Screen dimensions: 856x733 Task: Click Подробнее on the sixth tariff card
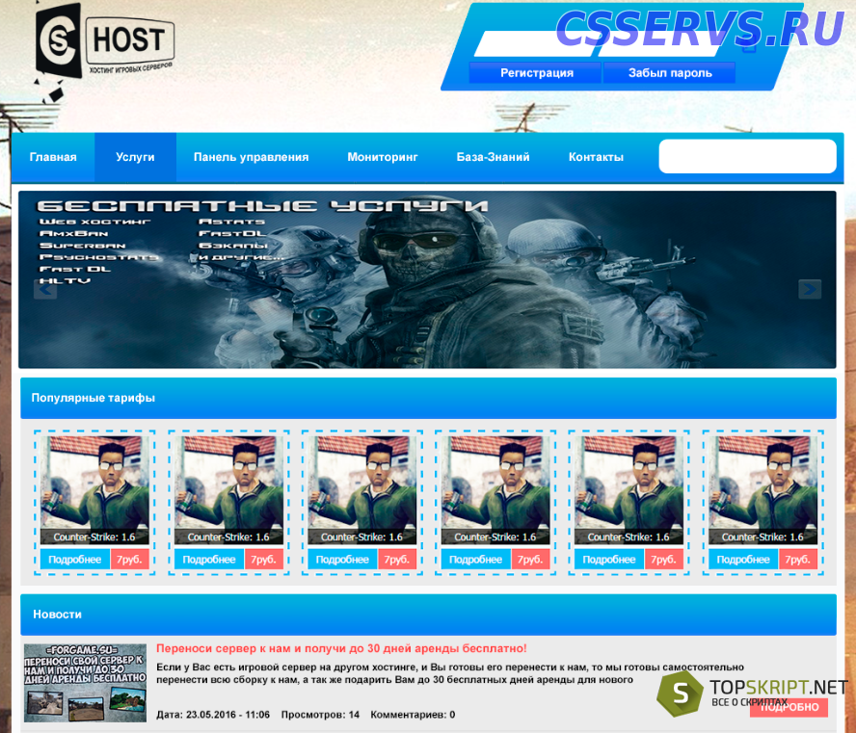point(743,560)
